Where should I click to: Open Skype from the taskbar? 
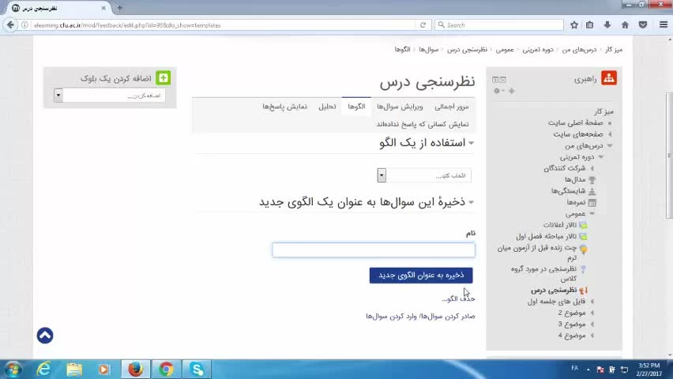[197, 369]
